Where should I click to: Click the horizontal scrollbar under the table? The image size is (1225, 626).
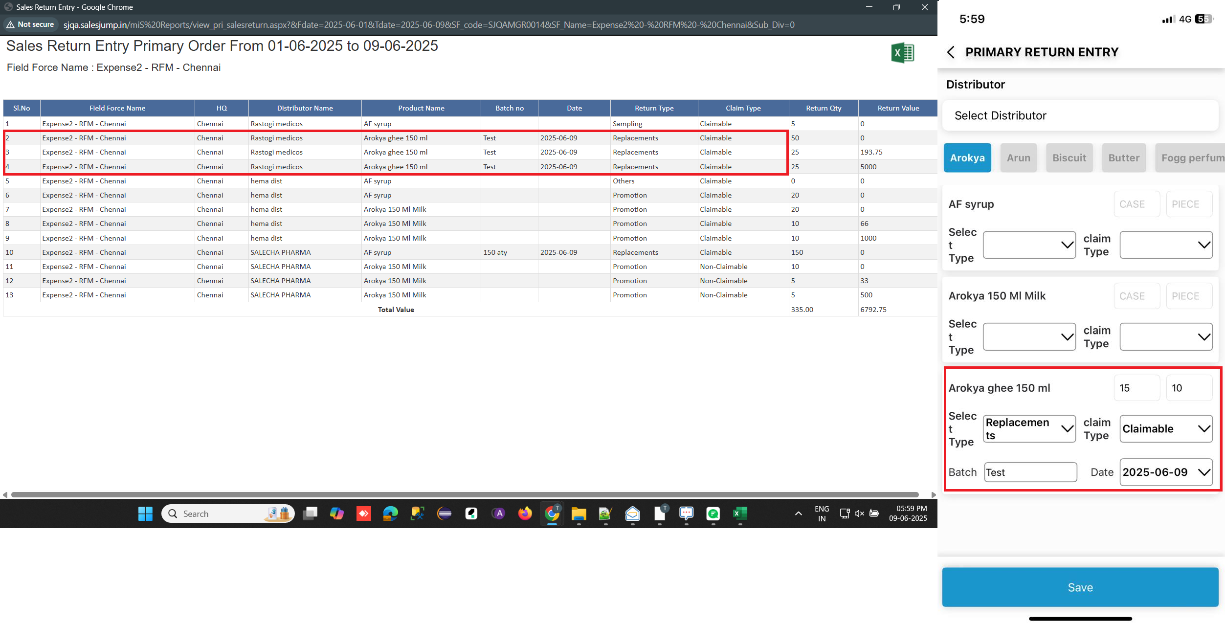465,494
